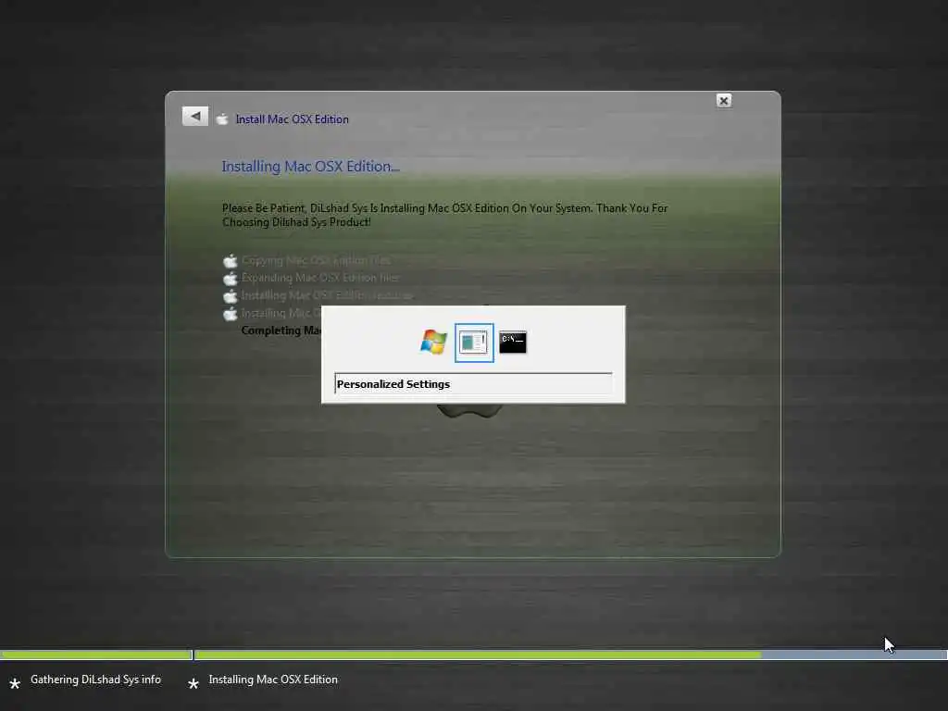Click the asterisk beside bottom Installing Mac OSX Edition
This screenshot has height=711, width=948.
(x=193, y=684)
